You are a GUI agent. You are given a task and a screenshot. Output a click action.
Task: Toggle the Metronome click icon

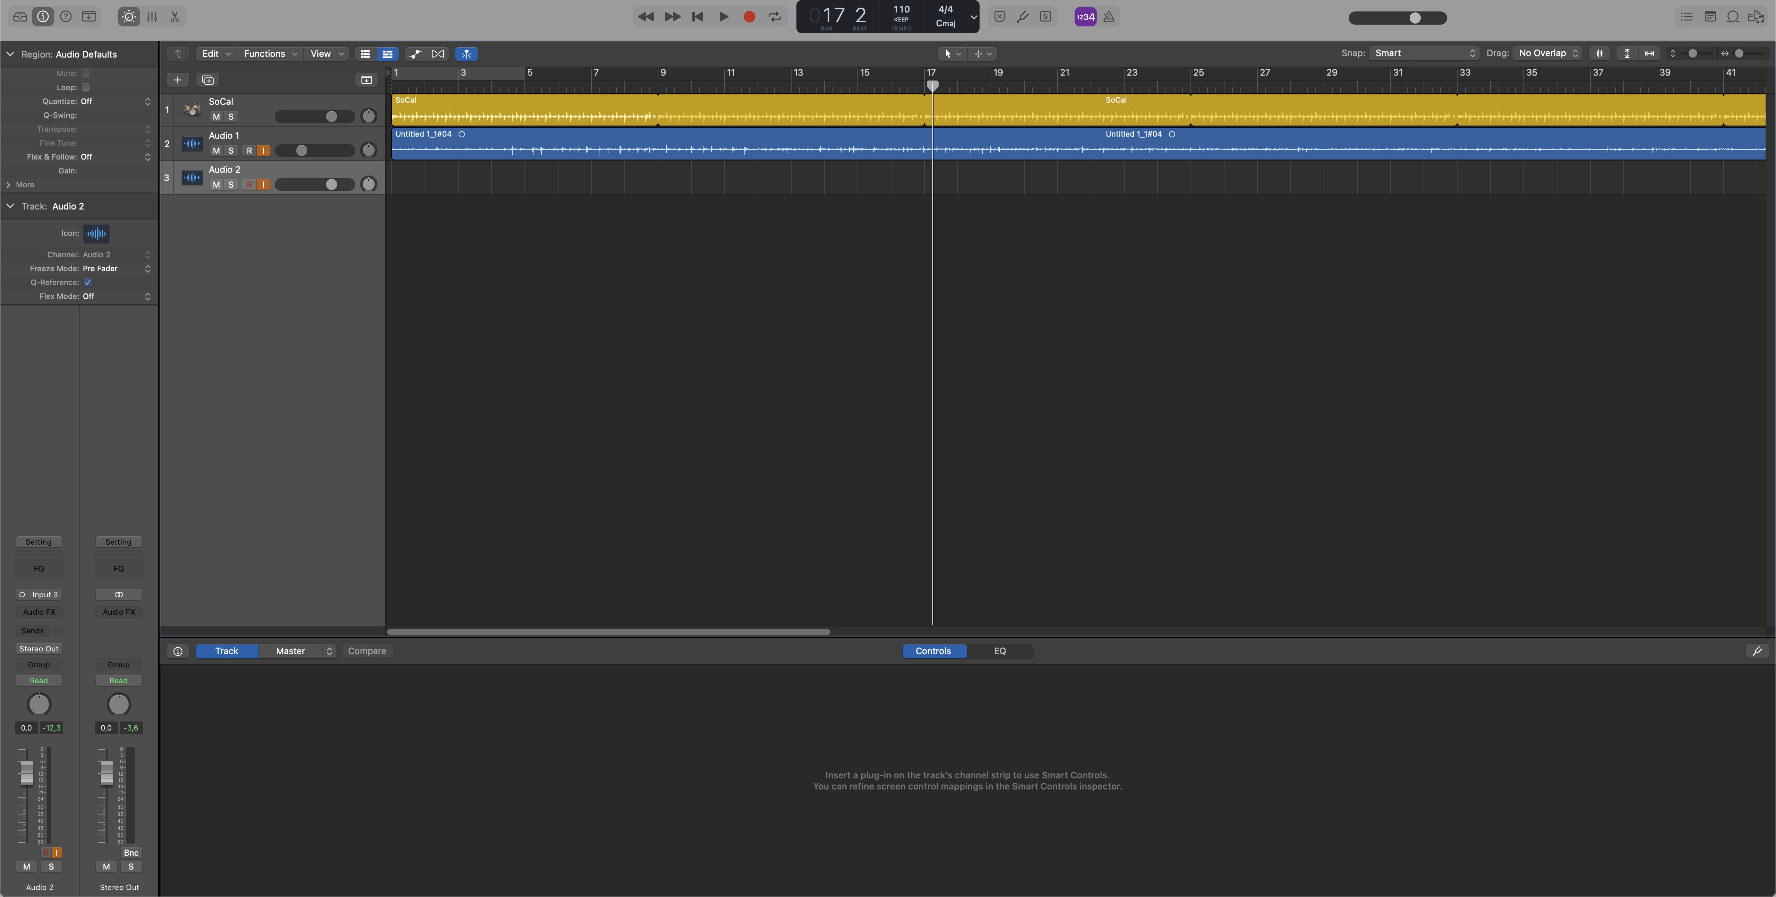1109,17
